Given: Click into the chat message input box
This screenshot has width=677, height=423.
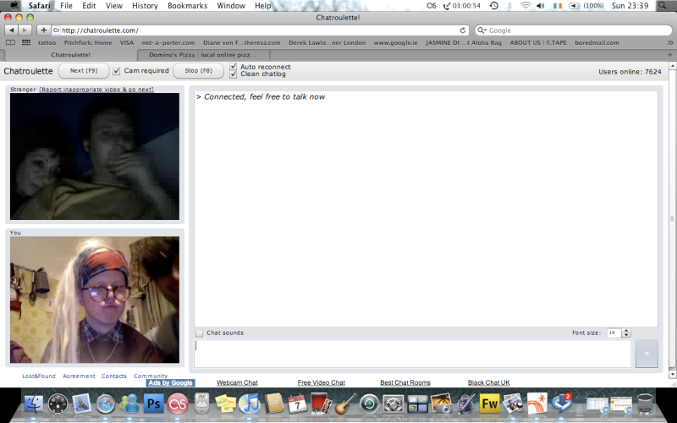Looking at the screenshot, I should coord(412,354).
